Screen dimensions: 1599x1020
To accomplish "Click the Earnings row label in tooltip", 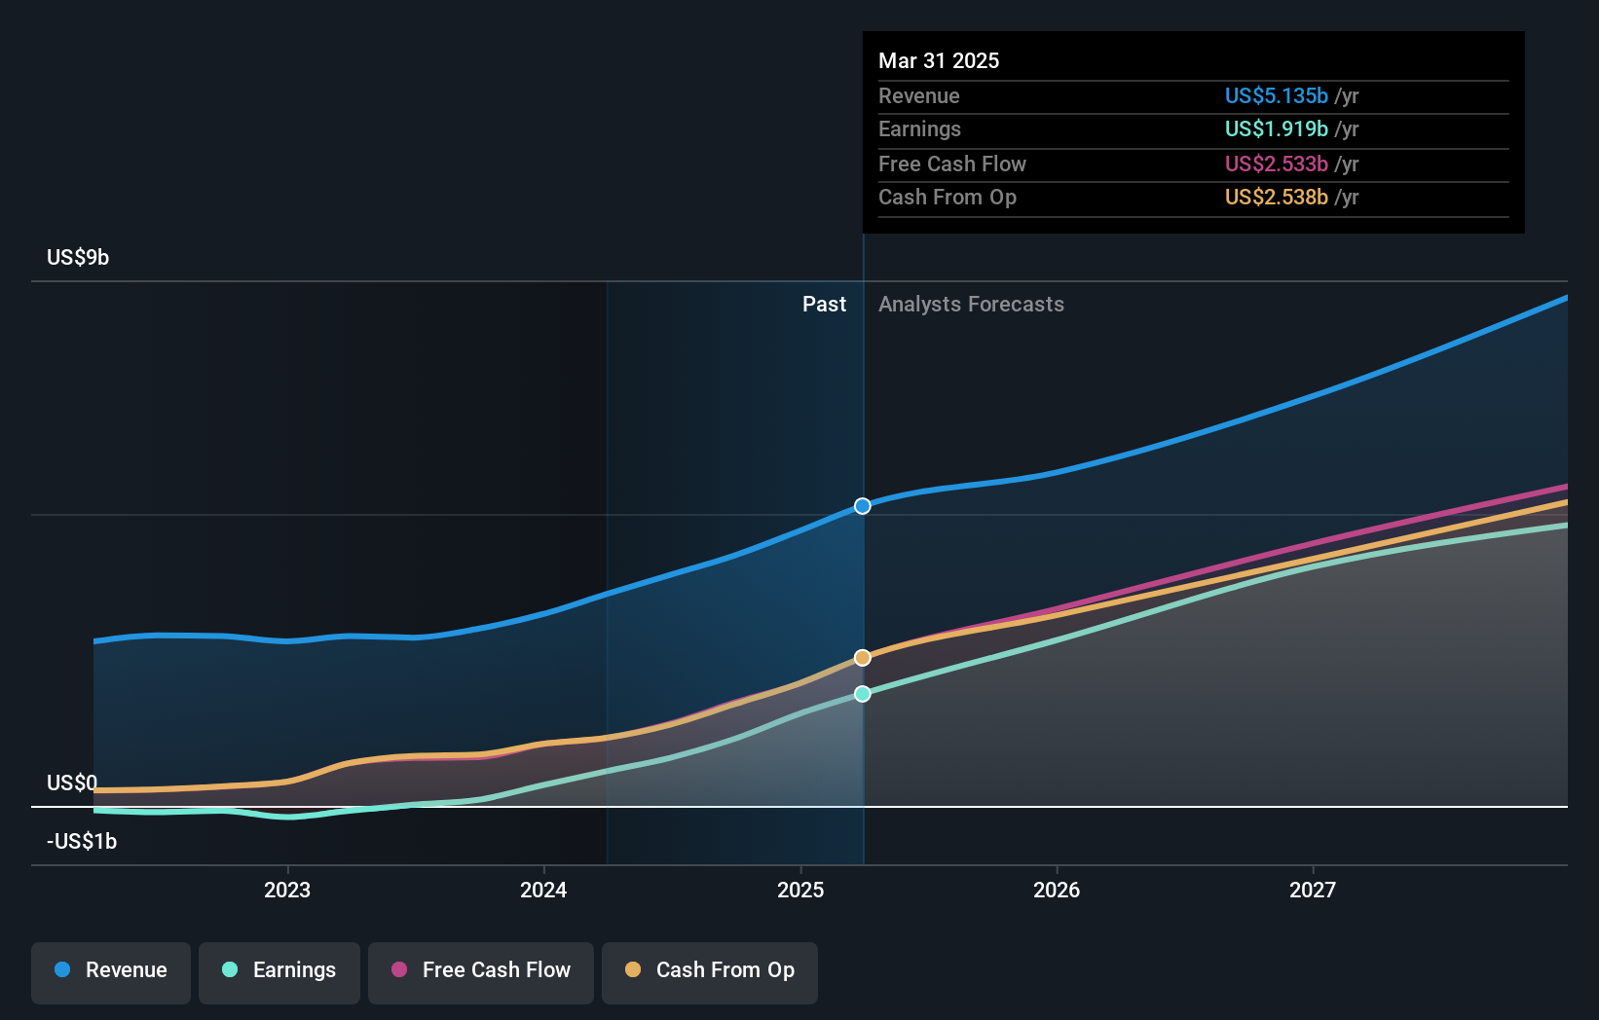I will point(919,128).
